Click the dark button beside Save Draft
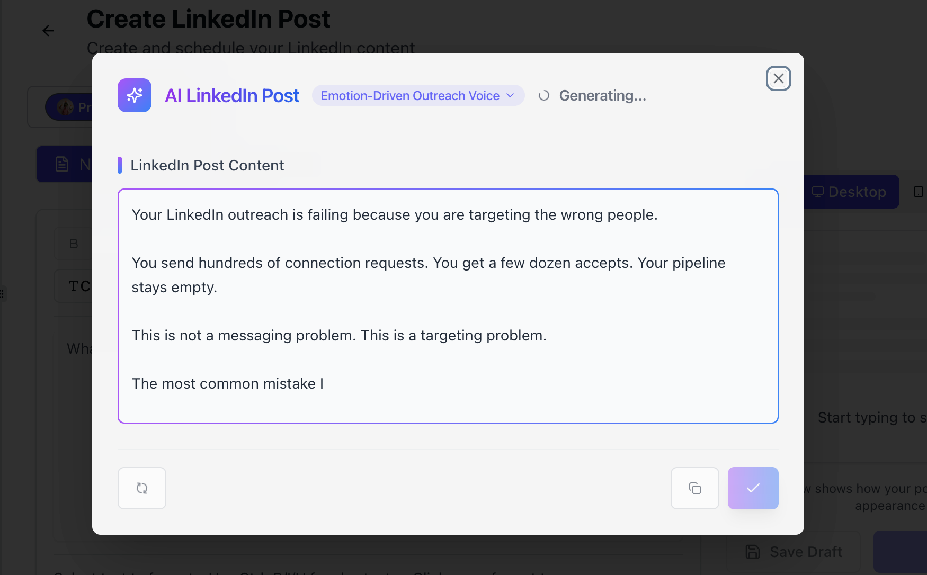Image resolution: width=927 pixels, height=575 pixels. tap(900, 552)
